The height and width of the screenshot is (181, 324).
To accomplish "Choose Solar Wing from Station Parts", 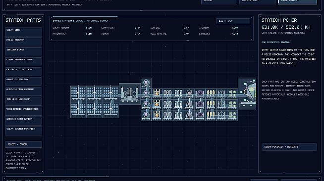I will click(x=23, y=32).
